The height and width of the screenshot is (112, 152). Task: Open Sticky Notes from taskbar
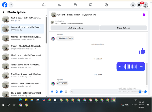[x=26, y=100]
